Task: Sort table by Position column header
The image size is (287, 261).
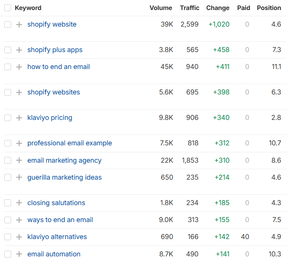Action: coord(269,8)
